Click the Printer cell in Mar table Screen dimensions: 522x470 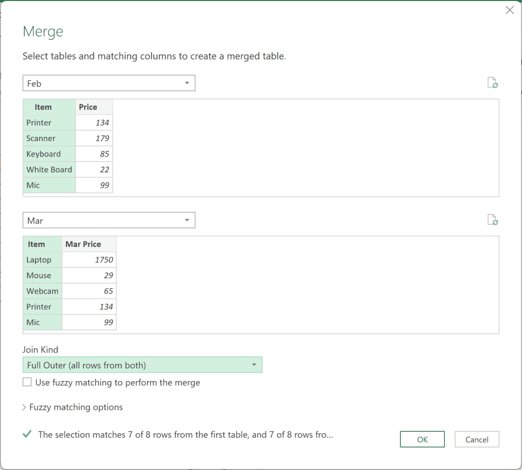43,307
